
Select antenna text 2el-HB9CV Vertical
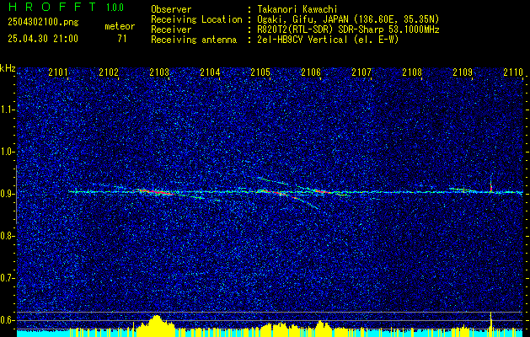(x=302, y=40)
